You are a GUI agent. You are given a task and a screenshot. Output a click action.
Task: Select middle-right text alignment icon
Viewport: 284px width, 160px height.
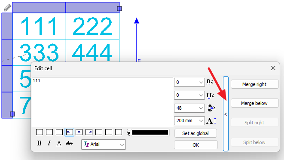(89, 132)
